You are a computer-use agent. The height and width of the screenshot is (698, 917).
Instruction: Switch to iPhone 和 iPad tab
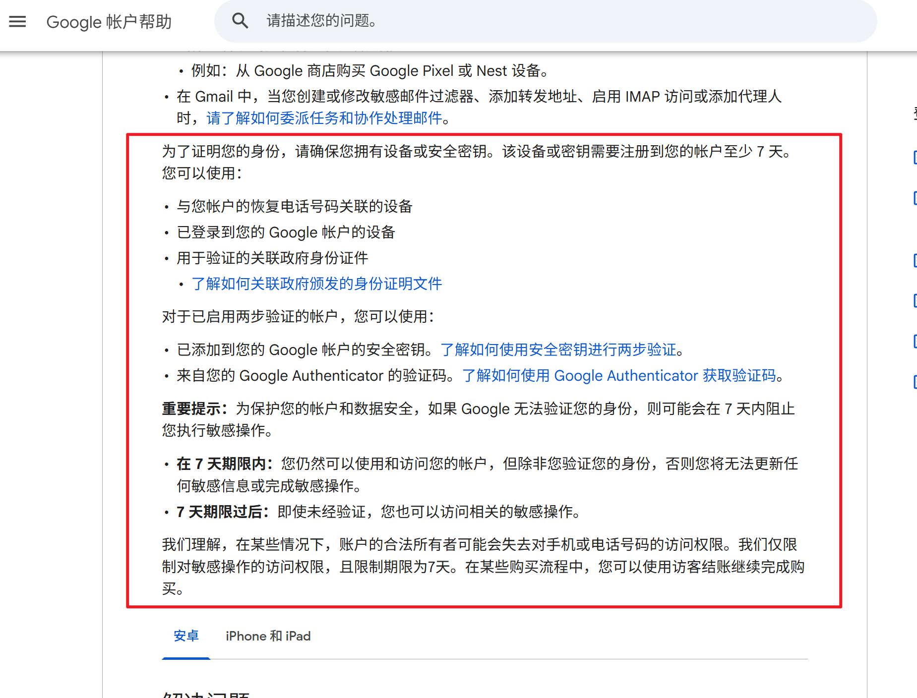(268, 636)
